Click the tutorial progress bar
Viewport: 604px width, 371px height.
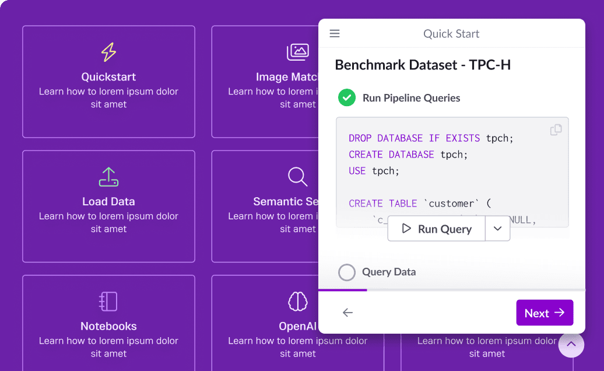coord(451,290)
